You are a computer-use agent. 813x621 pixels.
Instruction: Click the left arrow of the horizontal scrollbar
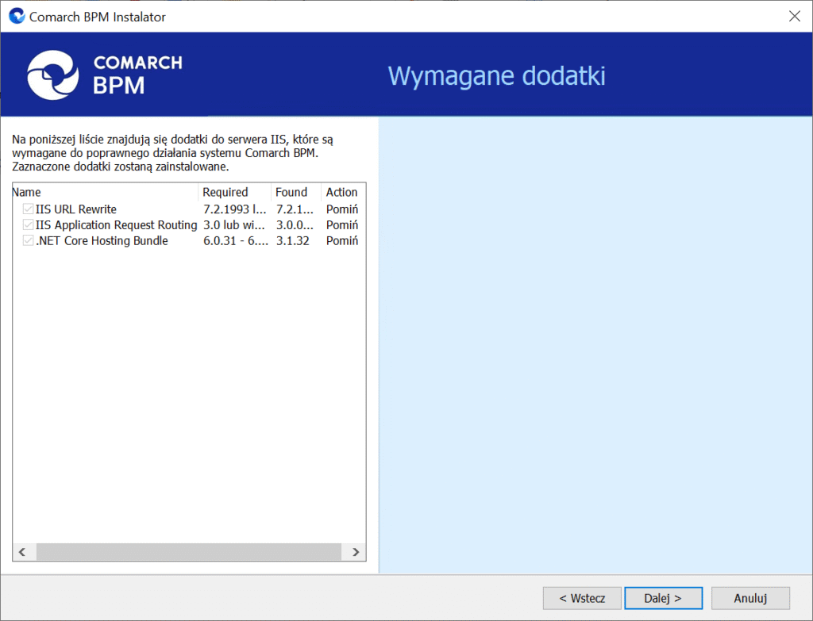tap(22, 552)
